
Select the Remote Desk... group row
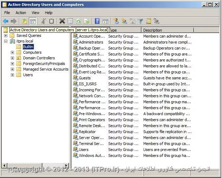tap(132, 125)
